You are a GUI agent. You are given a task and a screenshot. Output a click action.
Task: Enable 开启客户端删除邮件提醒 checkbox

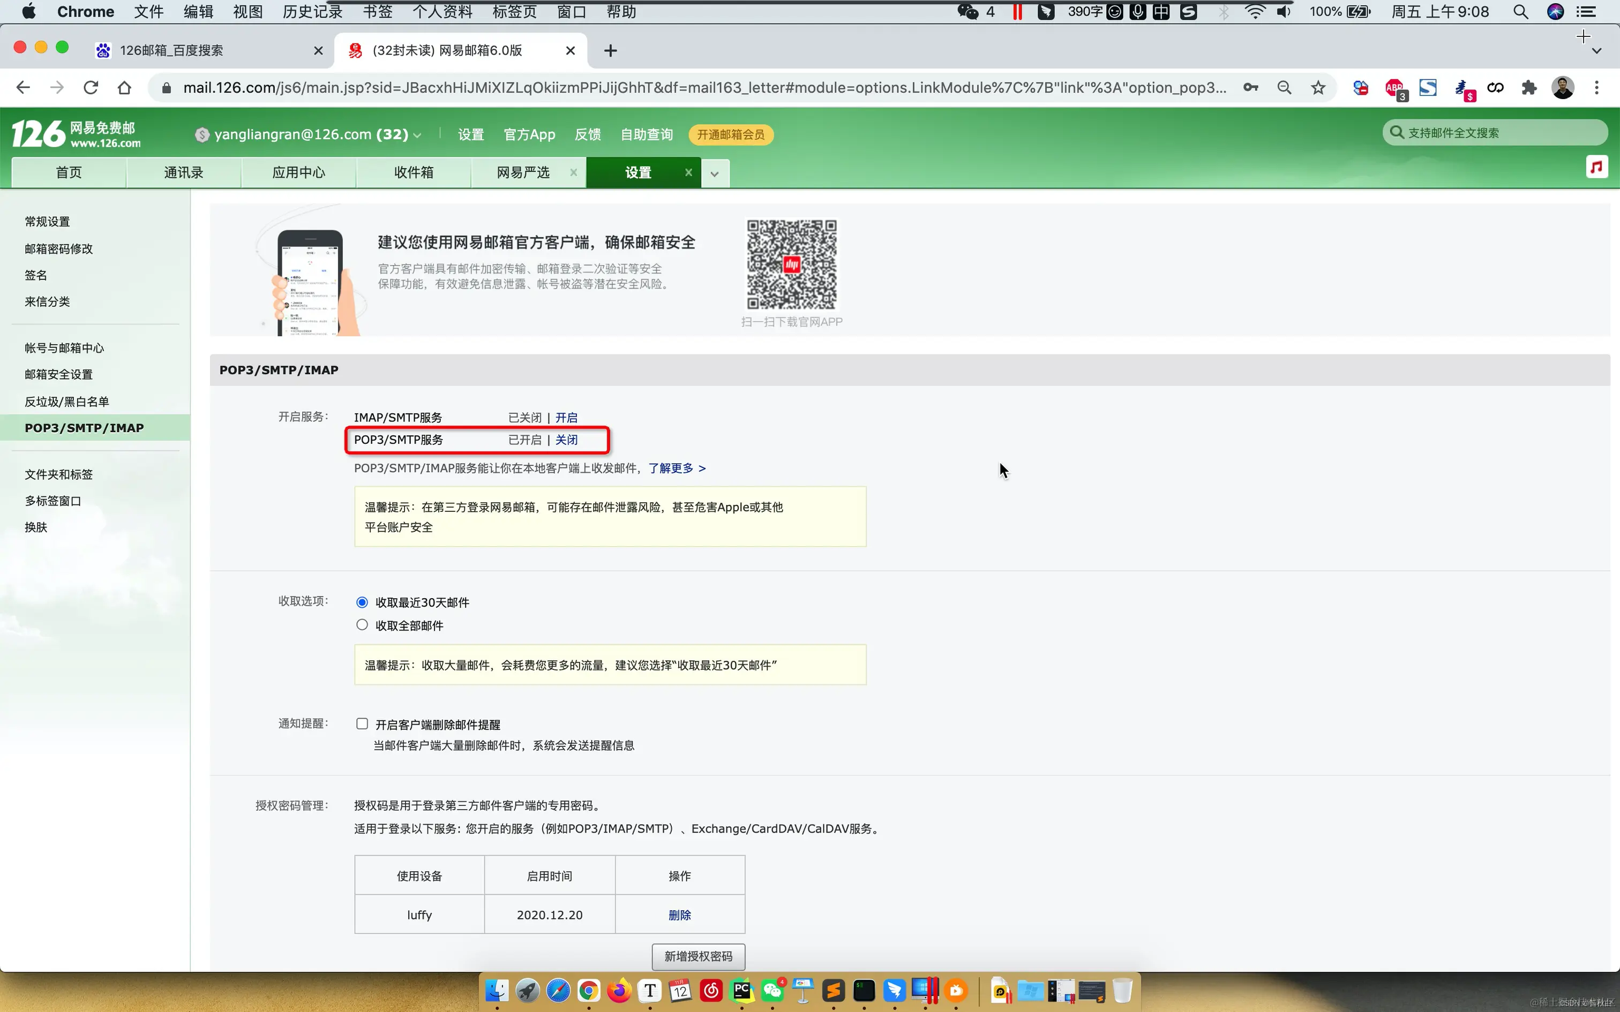pos(362,723)
